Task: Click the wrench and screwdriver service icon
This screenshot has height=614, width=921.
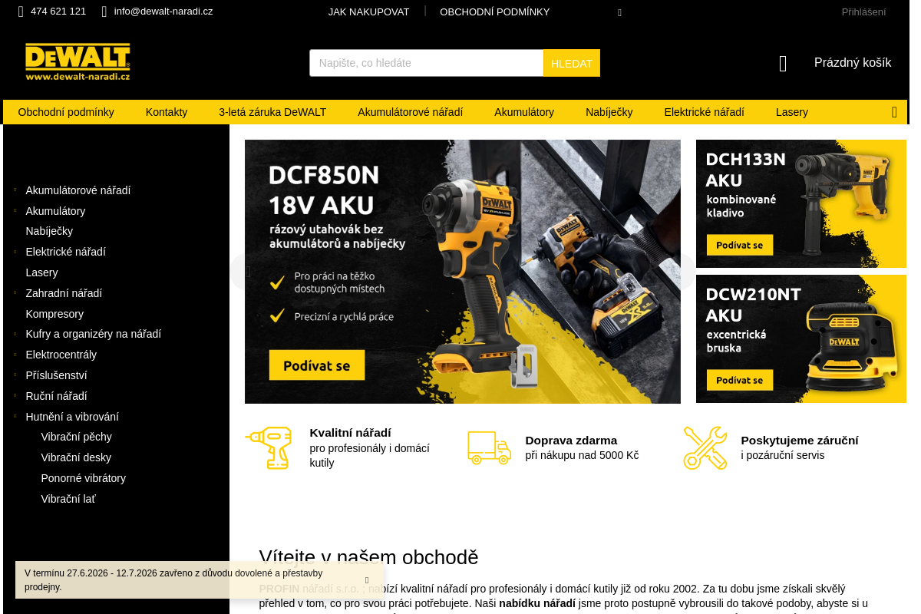Action: [705, 447]
